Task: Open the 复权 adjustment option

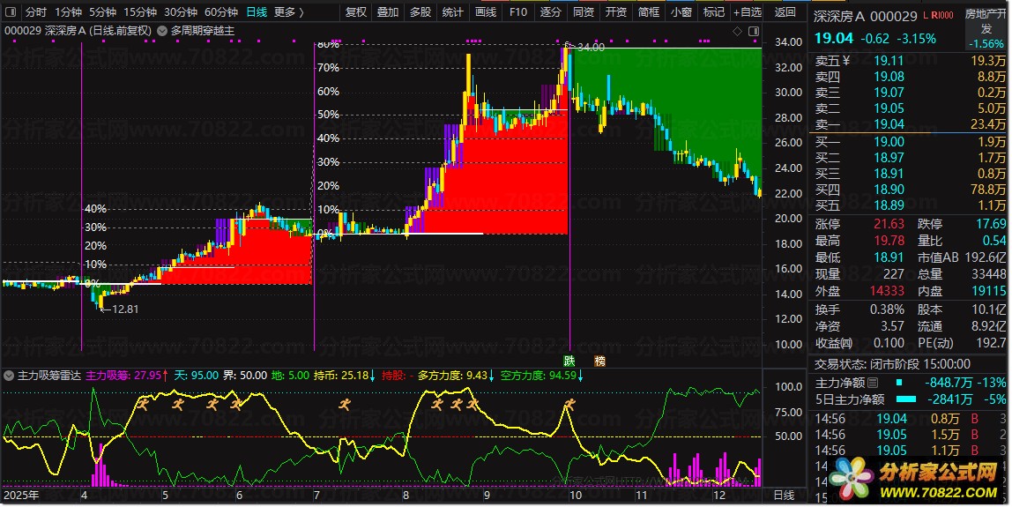Action: [355, 11]
